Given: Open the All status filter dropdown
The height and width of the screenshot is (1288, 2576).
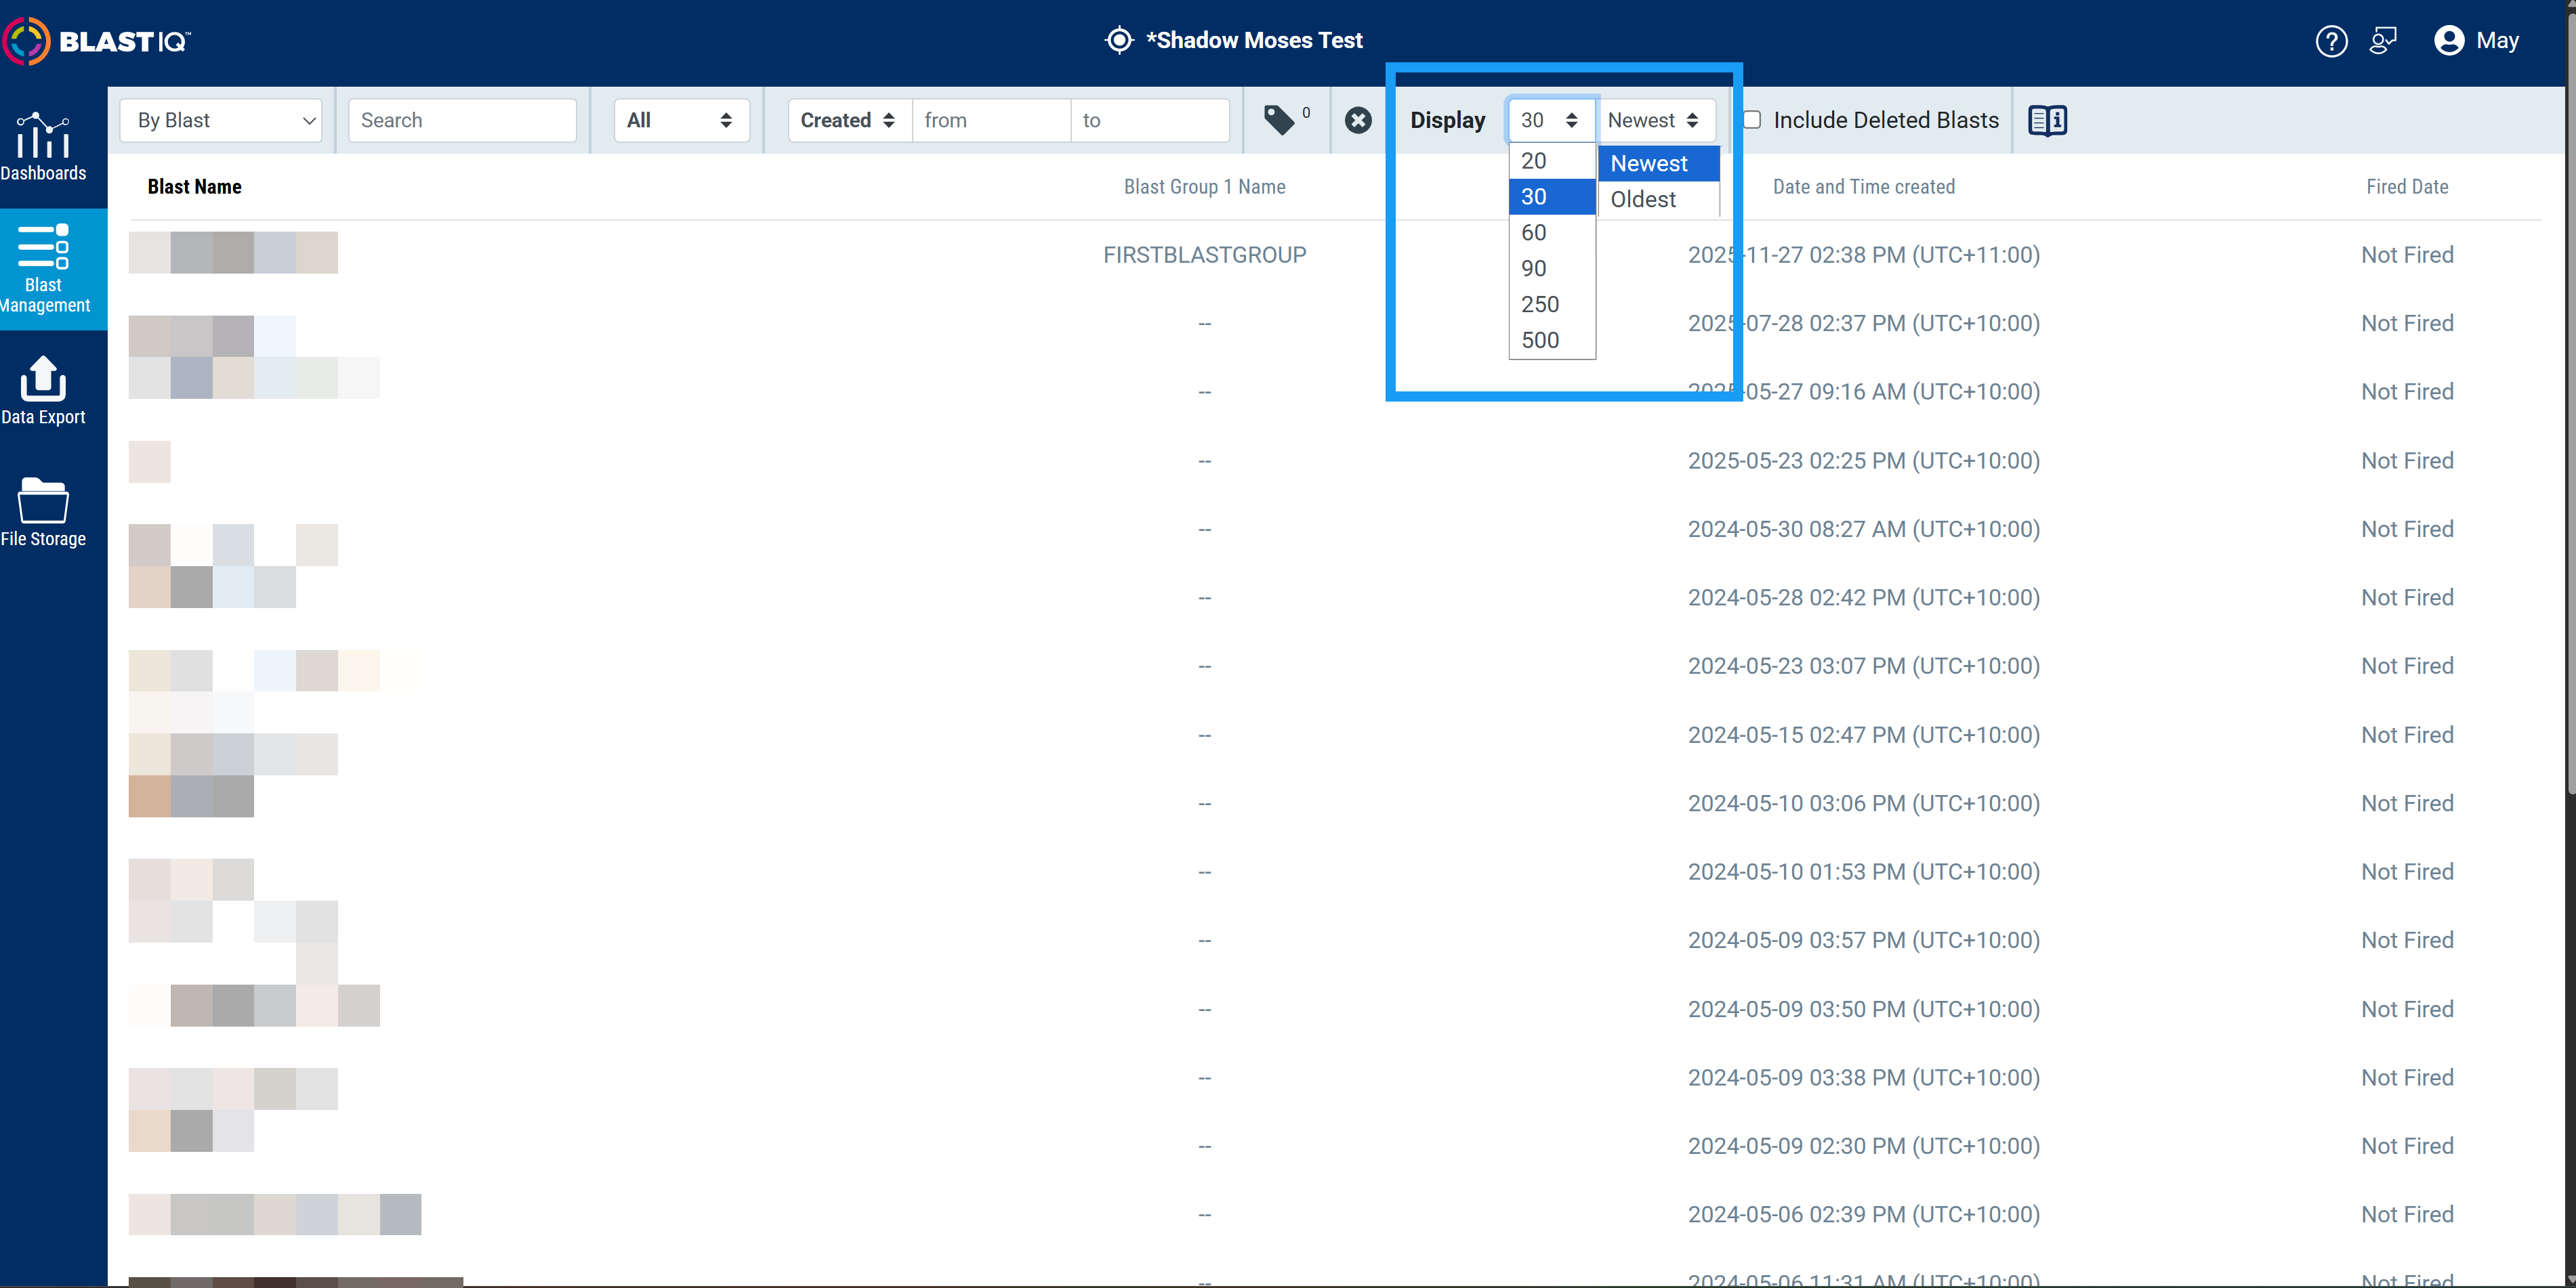Looking at the screenshot, I should [681, 120].
